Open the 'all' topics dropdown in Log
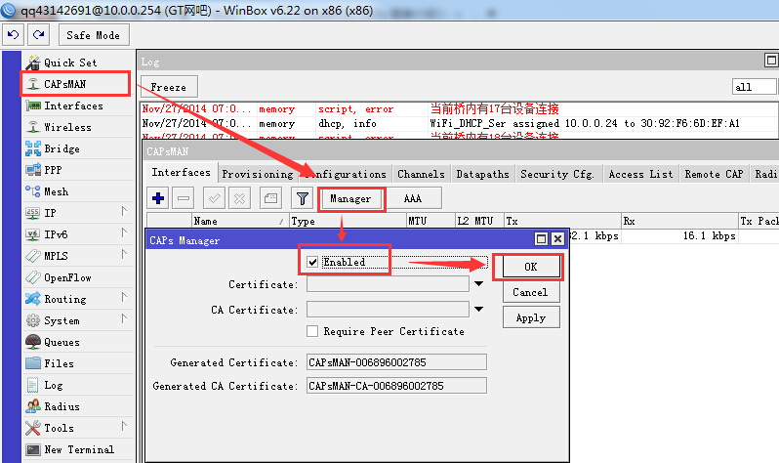Viewport: 779px width, 463px height. [754, 87]
